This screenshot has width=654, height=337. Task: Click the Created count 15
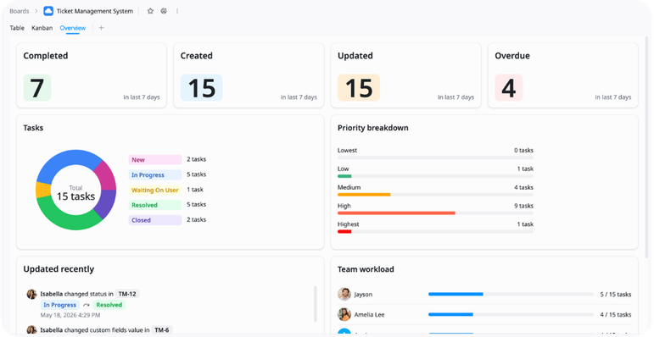pos(201,88)
